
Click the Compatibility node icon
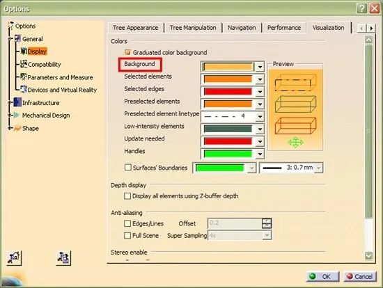(x=24, y=64)
